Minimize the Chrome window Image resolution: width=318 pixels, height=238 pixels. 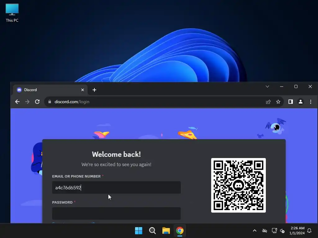(282, 87)
